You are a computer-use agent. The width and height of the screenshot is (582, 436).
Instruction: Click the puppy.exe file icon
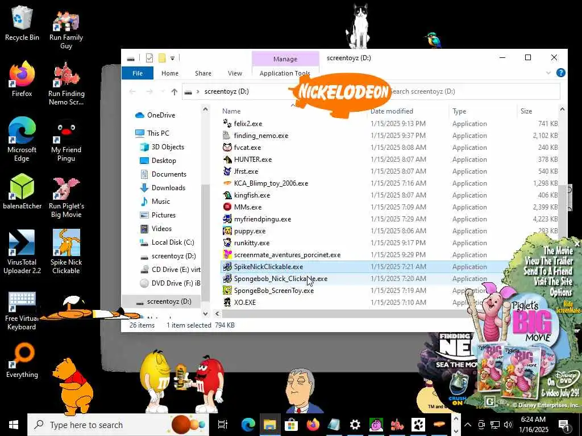[227, 231]
